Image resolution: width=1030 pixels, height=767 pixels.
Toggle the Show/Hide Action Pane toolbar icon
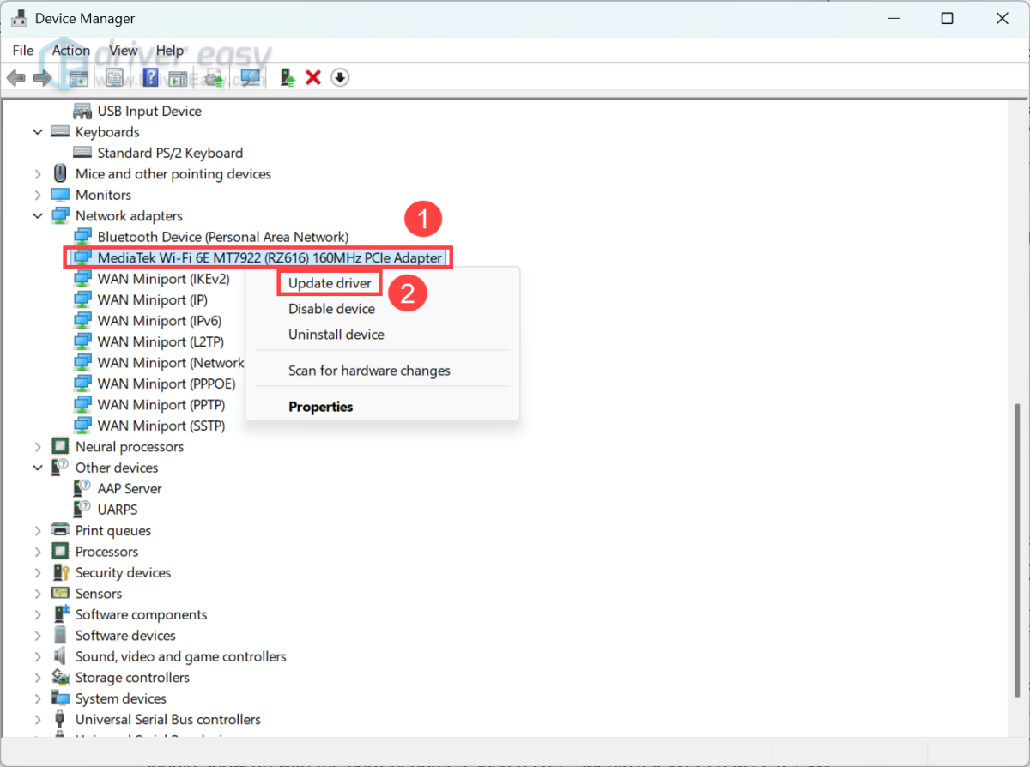pyautogui.click(x=178, y=78)
